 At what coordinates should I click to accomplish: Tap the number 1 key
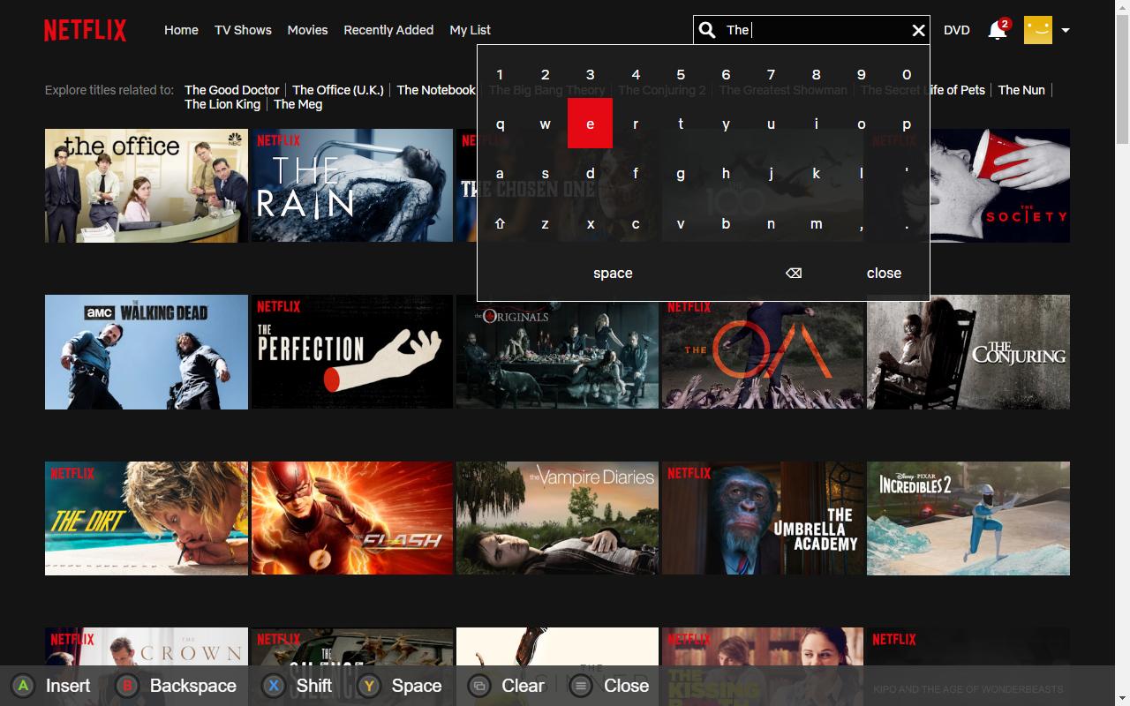click(500, 74)
